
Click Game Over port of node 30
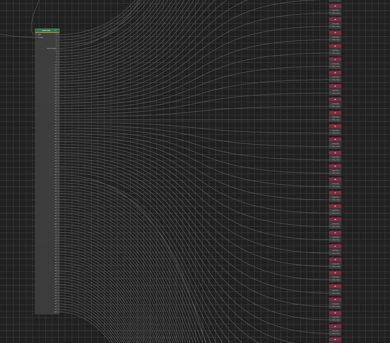[331, 104]
